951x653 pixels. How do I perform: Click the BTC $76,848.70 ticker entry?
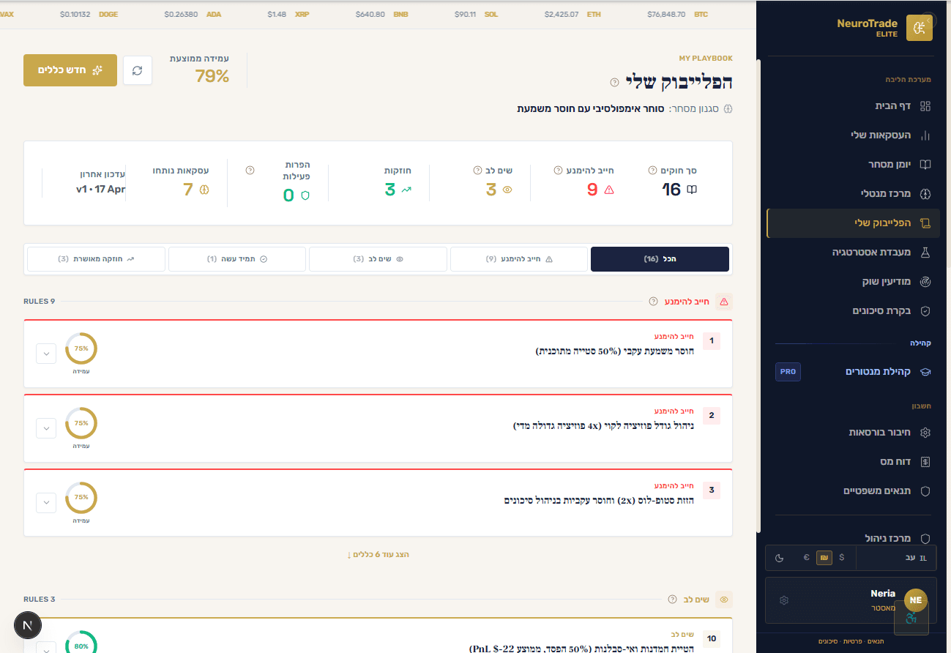(677, 14)
